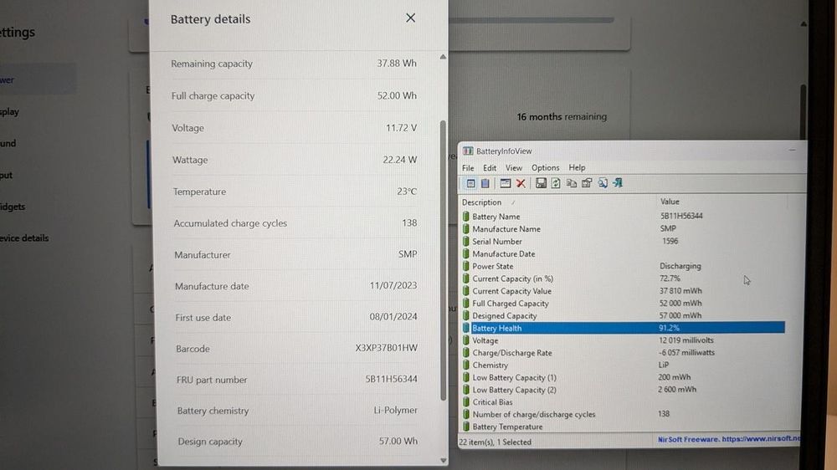
Task: Click Show Battery Information toolbar icon
Action: click(470, 183)
